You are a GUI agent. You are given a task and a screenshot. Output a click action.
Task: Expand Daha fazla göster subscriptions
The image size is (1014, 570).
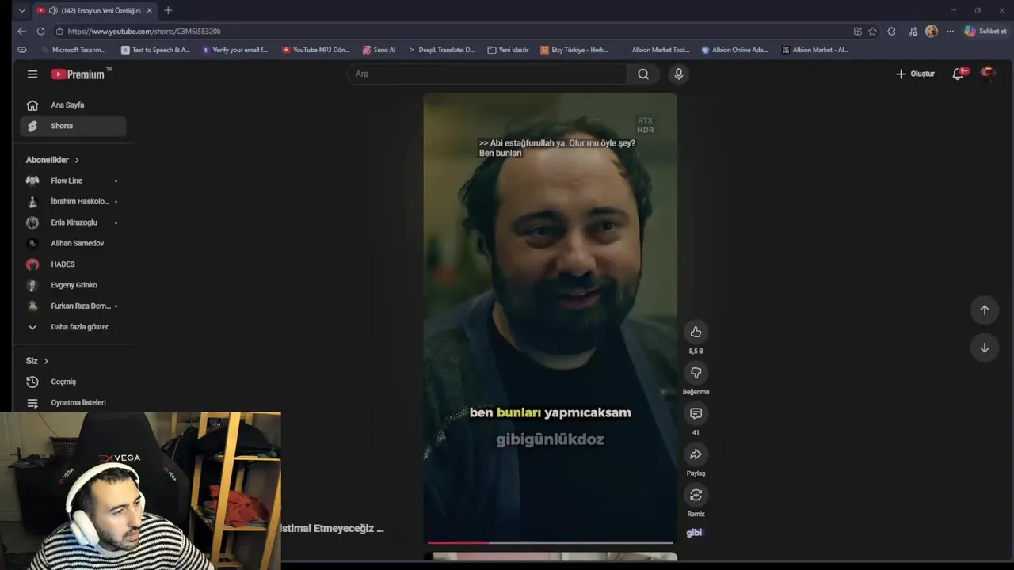73,327
